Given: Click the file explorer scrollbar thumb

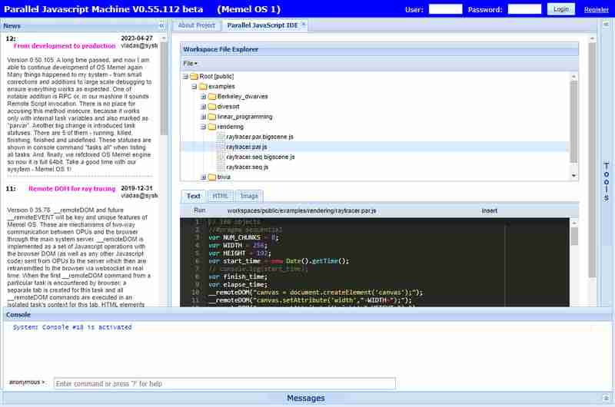Looking at the screenshot, I should click(x=573, y=121).
